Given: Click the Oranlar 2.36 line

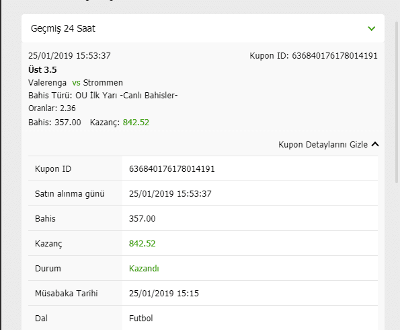Looking at the screenshot, I should tap(52, 108).
